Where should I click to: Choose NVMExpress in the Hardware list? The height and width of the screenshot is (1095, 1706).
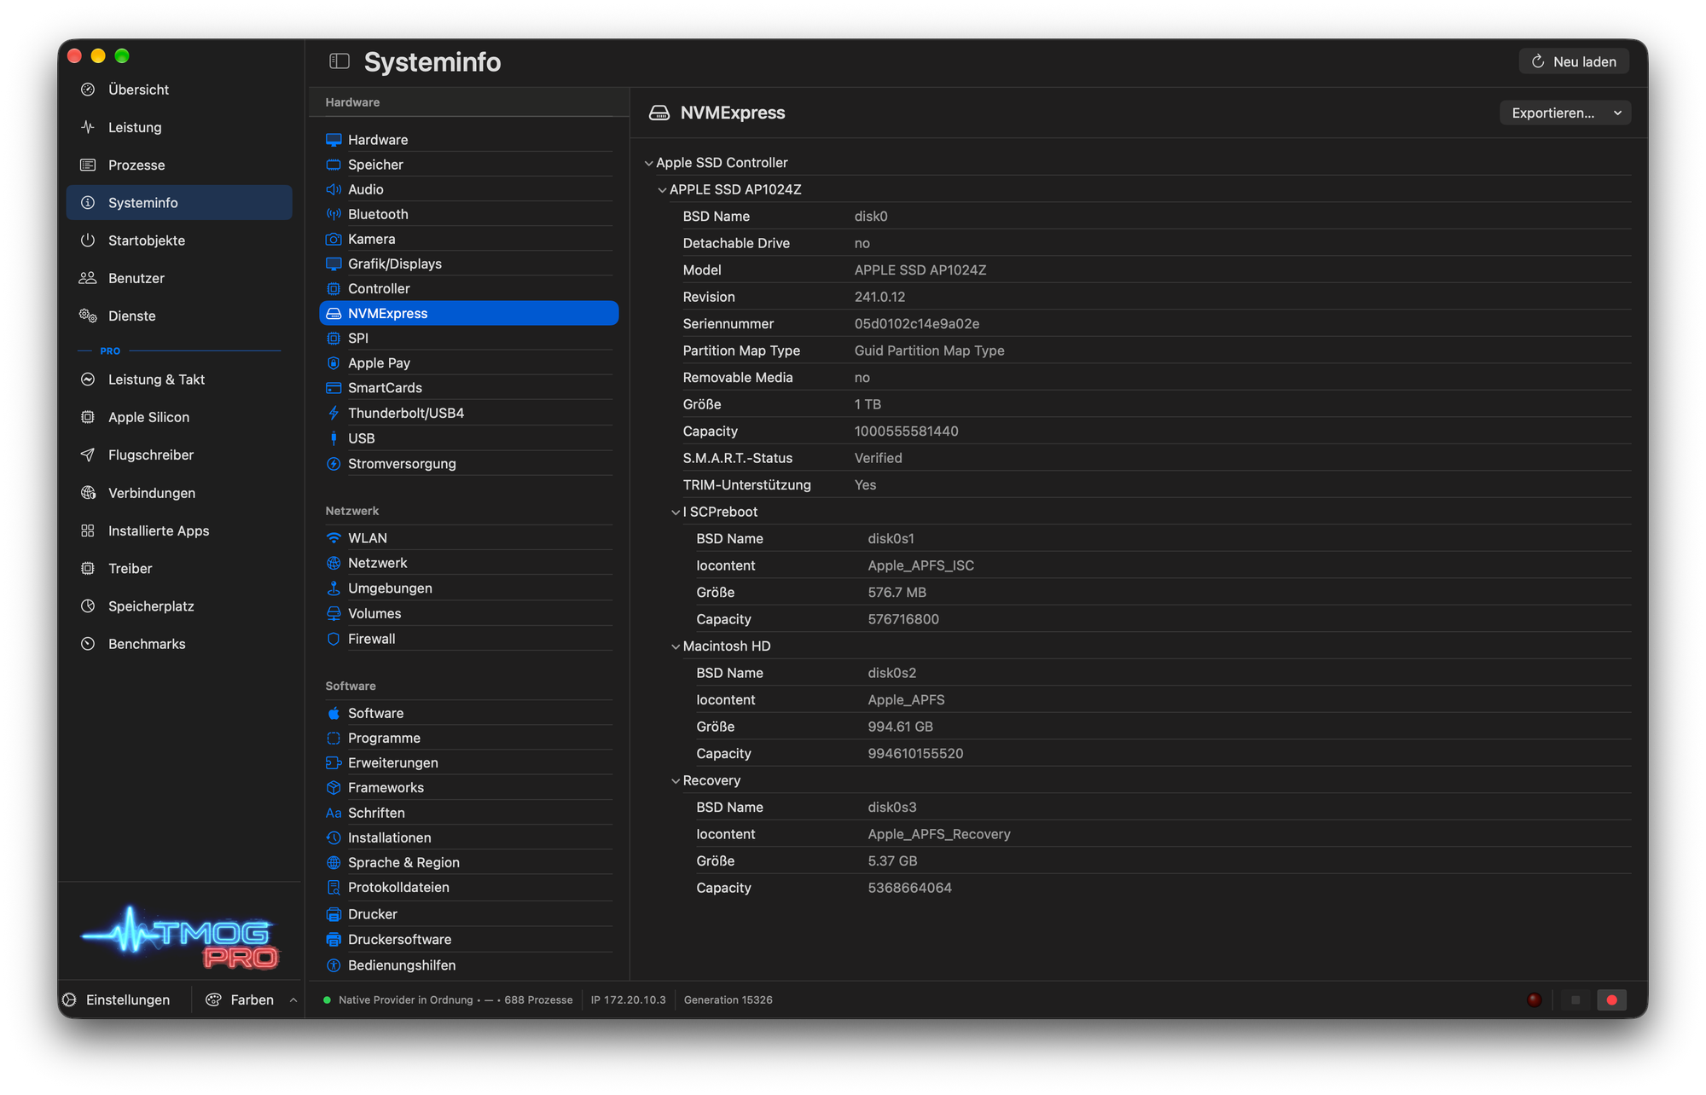click(468, 314)
